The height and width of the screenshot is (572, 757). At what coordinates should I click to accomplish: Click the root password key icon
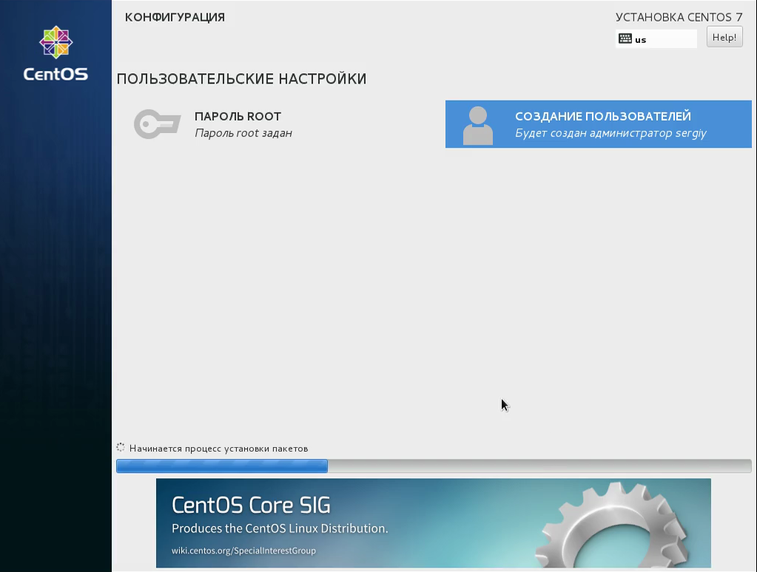tap(158, 124)
